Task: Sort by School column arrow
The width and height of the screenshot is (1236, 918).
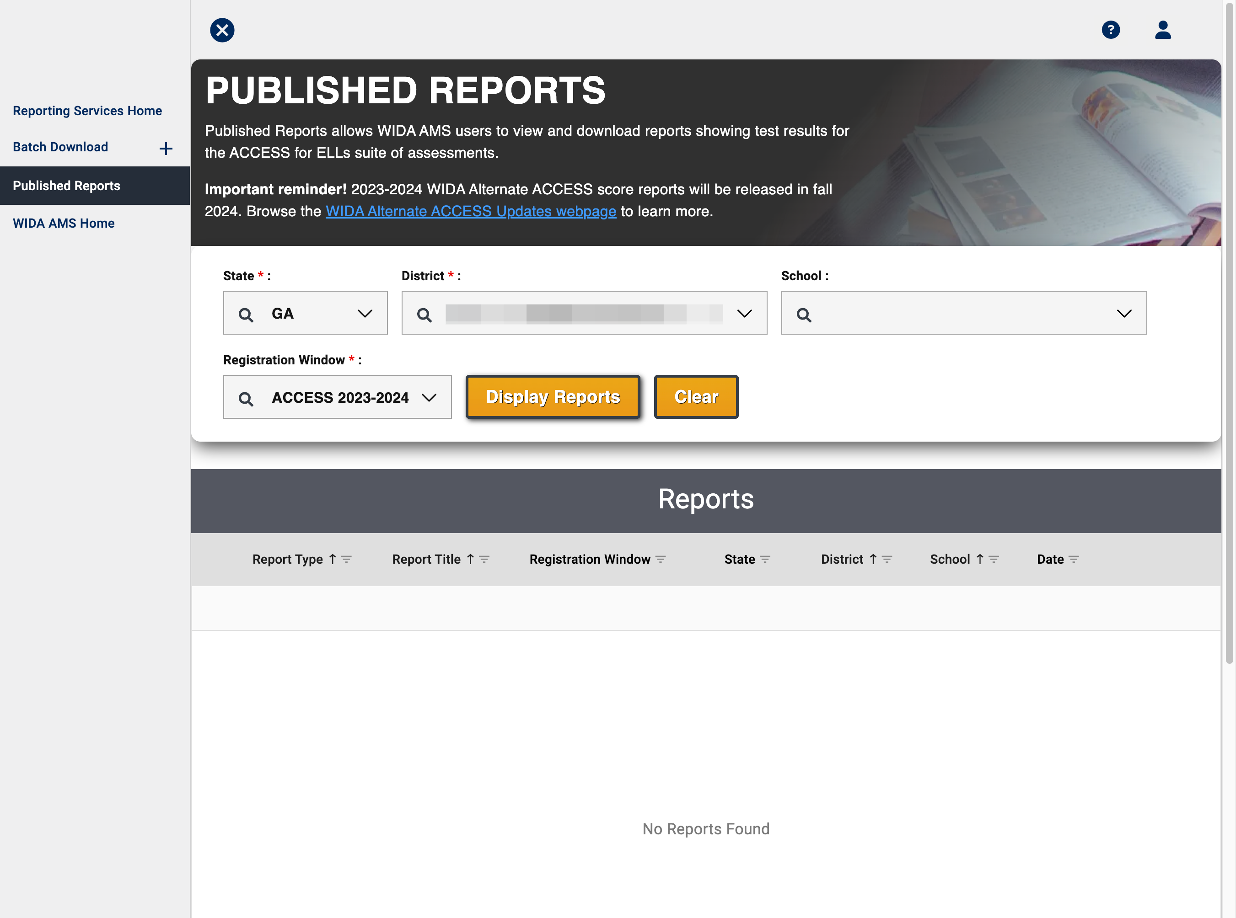Action: pyautogui.click(x=980, y=560)
